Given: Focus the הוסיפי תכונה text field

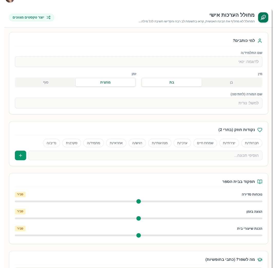Looking at the screenshot, I should (145, 155).
